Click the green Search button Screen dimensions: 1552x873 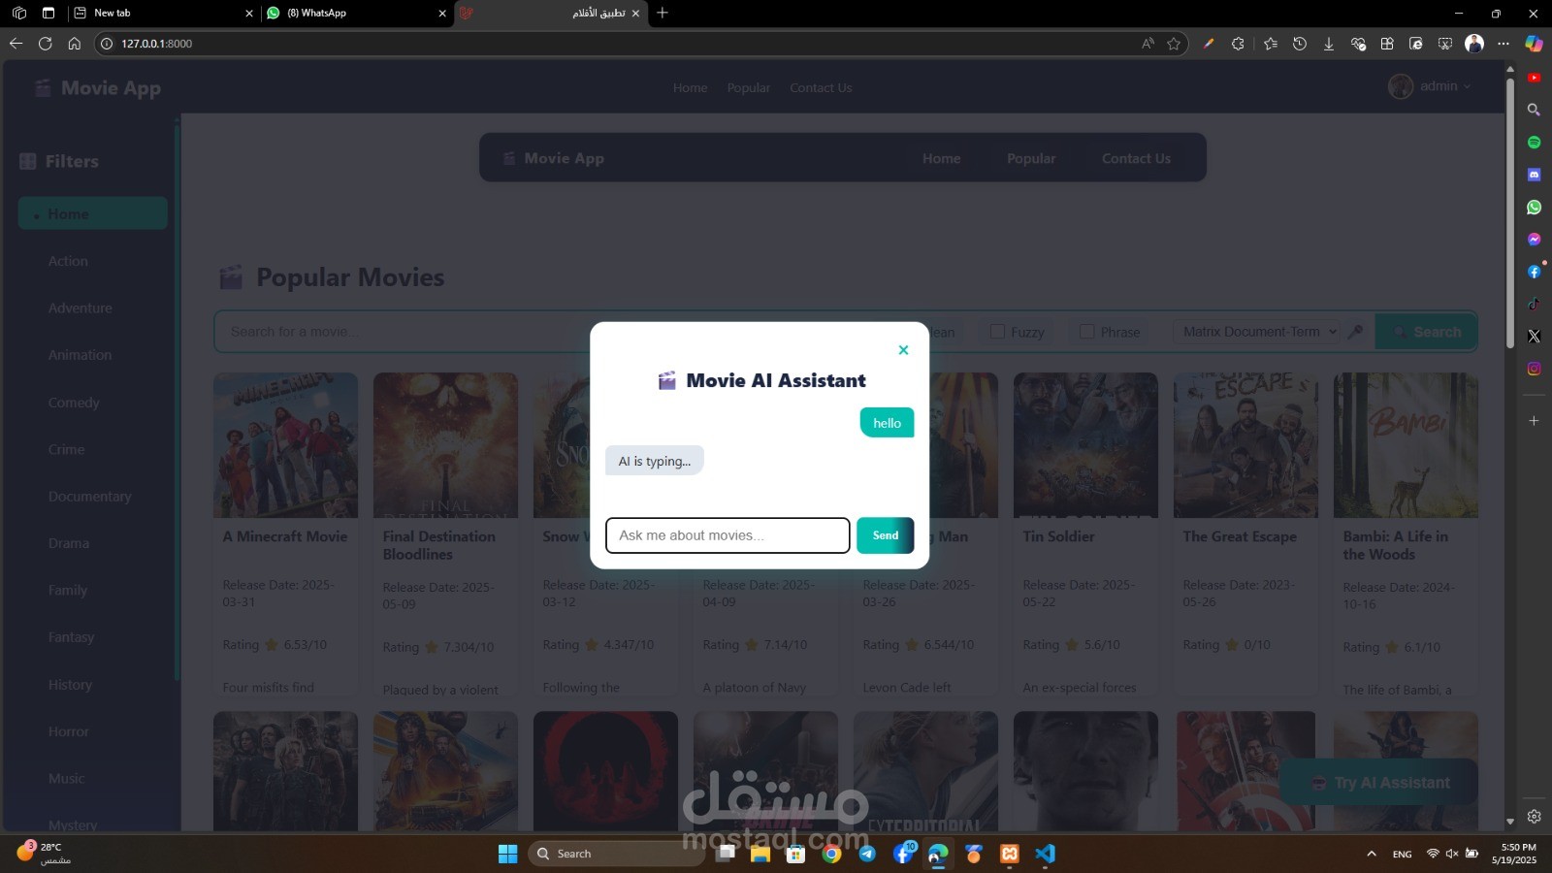click(x=1426, y=332)
